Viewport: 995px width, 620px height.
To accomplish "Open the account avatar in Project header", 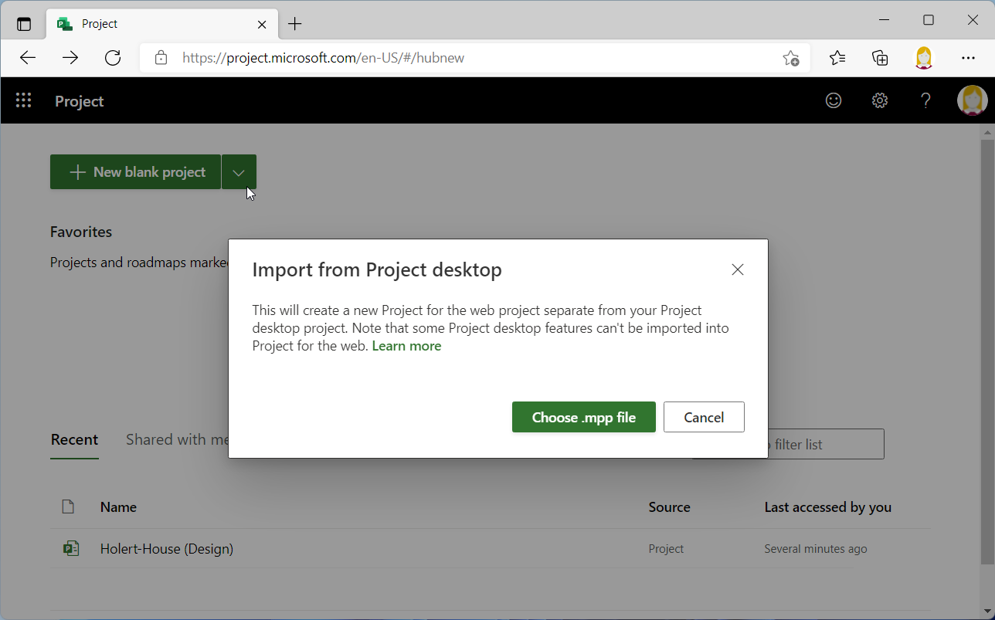I will (x=972, y=100).
